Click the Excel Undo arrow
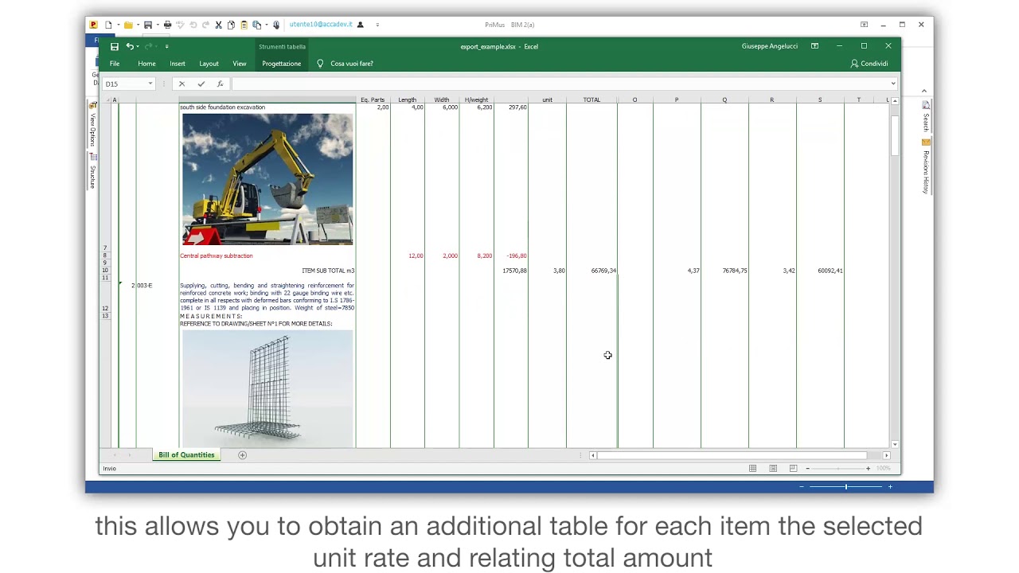 (129, 46)
